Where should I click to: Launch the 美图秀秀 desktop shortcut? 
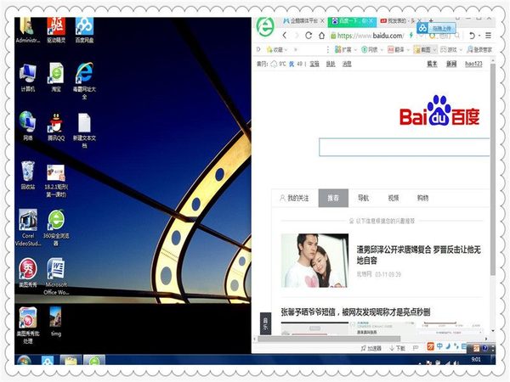[x=28, y=272]
